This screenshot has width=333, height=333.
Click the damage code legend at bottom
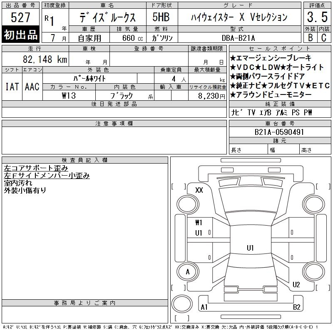(160, 327)
